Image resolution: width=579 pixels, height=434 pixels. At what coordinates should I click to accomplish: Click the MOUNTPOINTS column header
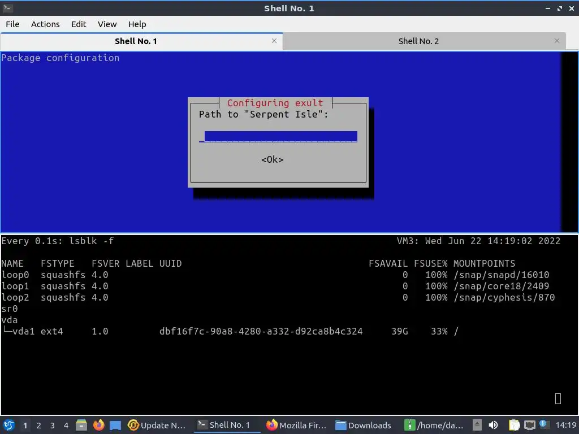[x=484, y=263]
